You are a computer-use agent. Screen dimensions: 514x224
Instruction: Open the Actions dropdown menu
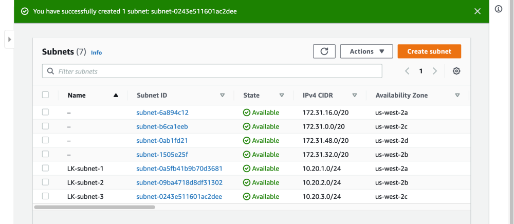click(366, 51)
